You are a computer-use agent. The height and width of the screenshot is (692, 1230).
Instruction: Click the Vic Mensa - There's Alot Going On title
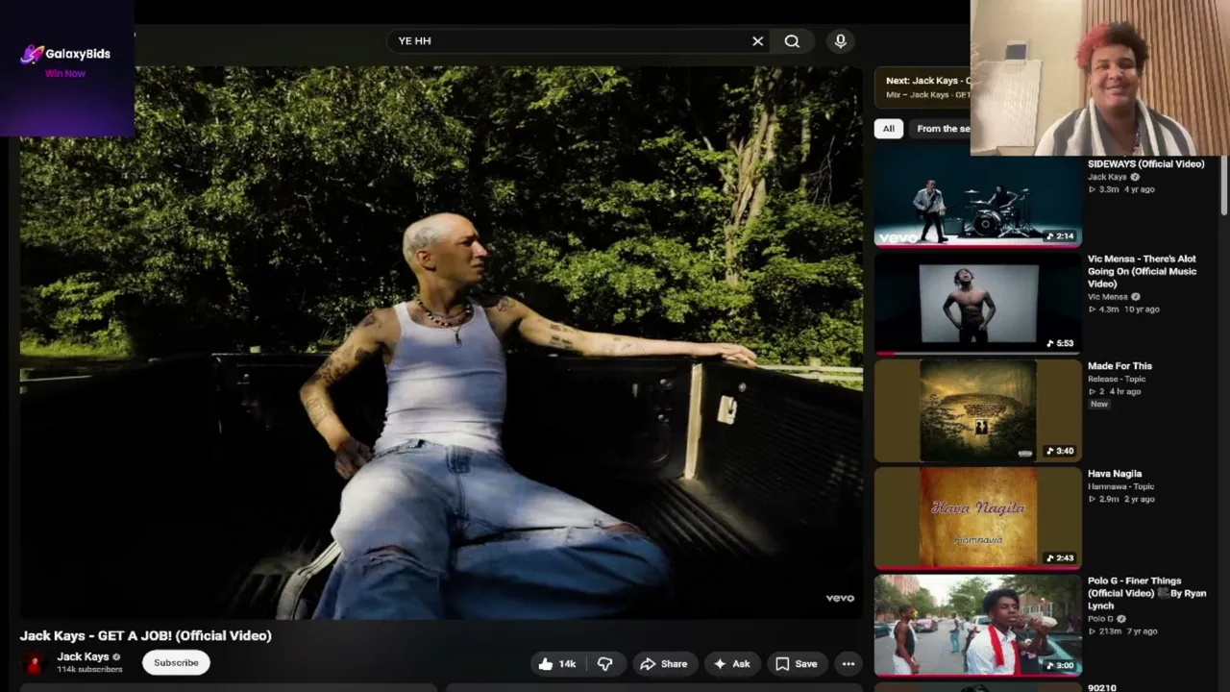tap(1142, 271)
